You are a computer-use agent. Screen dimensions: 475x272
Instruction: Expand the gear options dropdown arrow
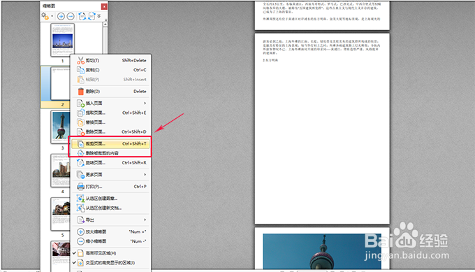point(52,16)
